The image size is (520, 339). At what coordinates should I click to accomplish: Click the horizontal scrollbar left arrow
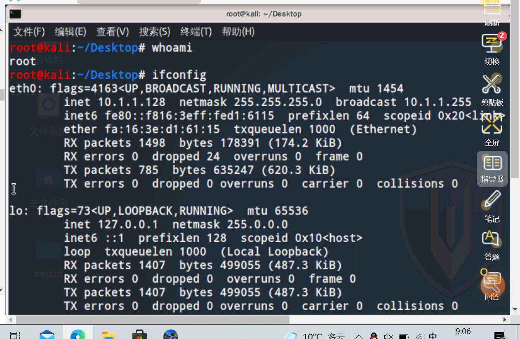point(11,320)
